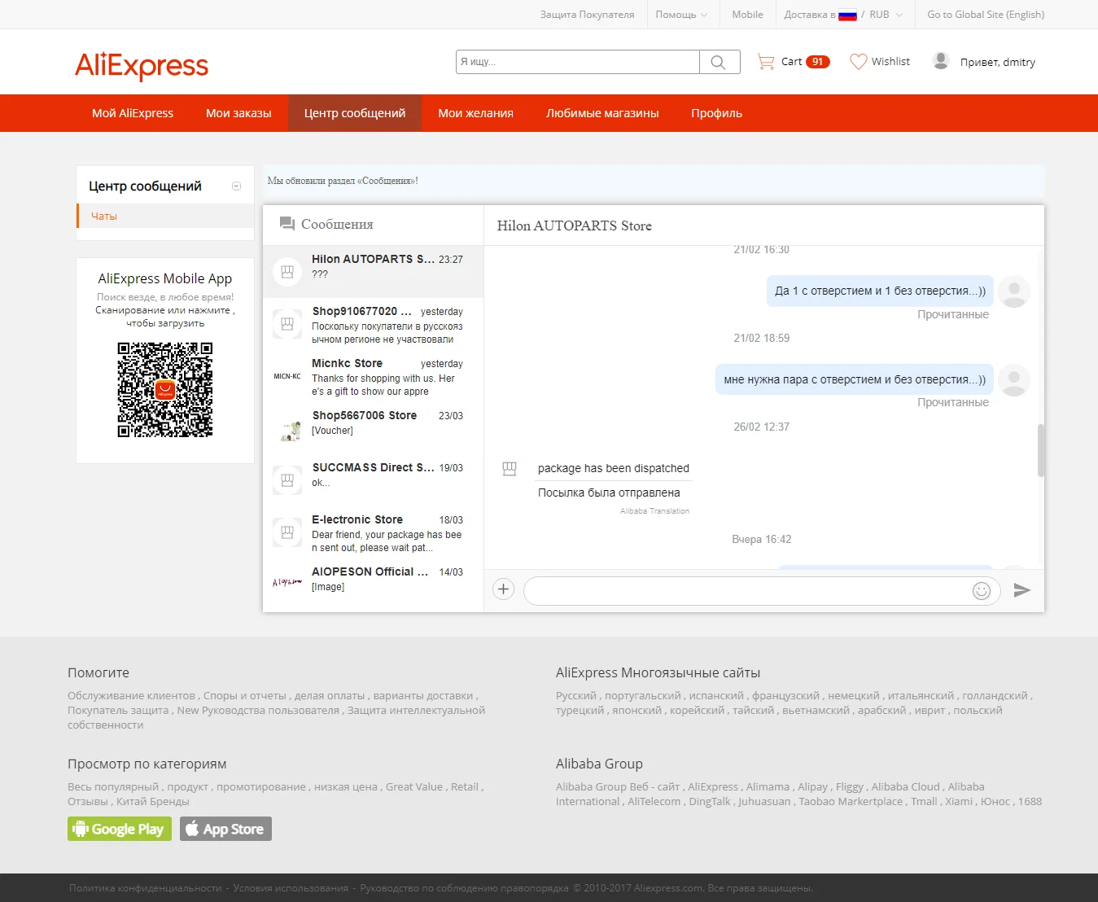Open the Shop910677020 conversation
This screenshot has width=1098, height=902.
(374, 324)
